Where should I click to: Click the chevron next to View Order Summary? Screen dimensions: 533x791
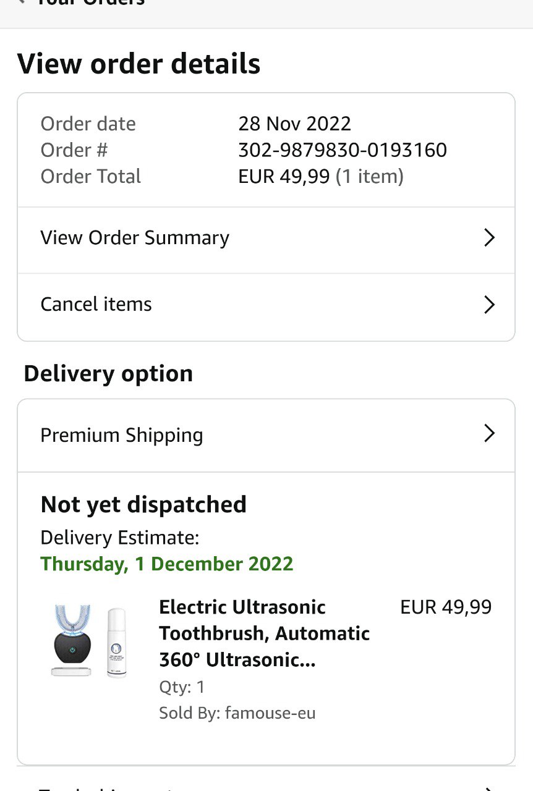pyautogui.click(x=489, y=238)
